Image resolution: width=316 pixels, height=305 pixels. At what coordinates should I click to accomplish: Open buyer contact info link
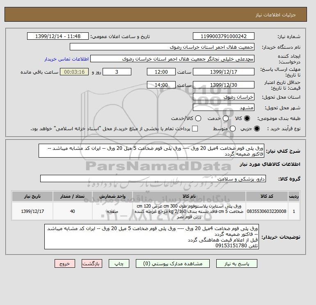pos(66,59)
